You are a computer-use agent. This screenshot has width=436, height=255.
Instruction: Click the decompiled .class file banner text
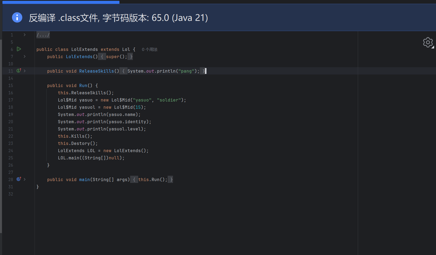pos(118,18)
